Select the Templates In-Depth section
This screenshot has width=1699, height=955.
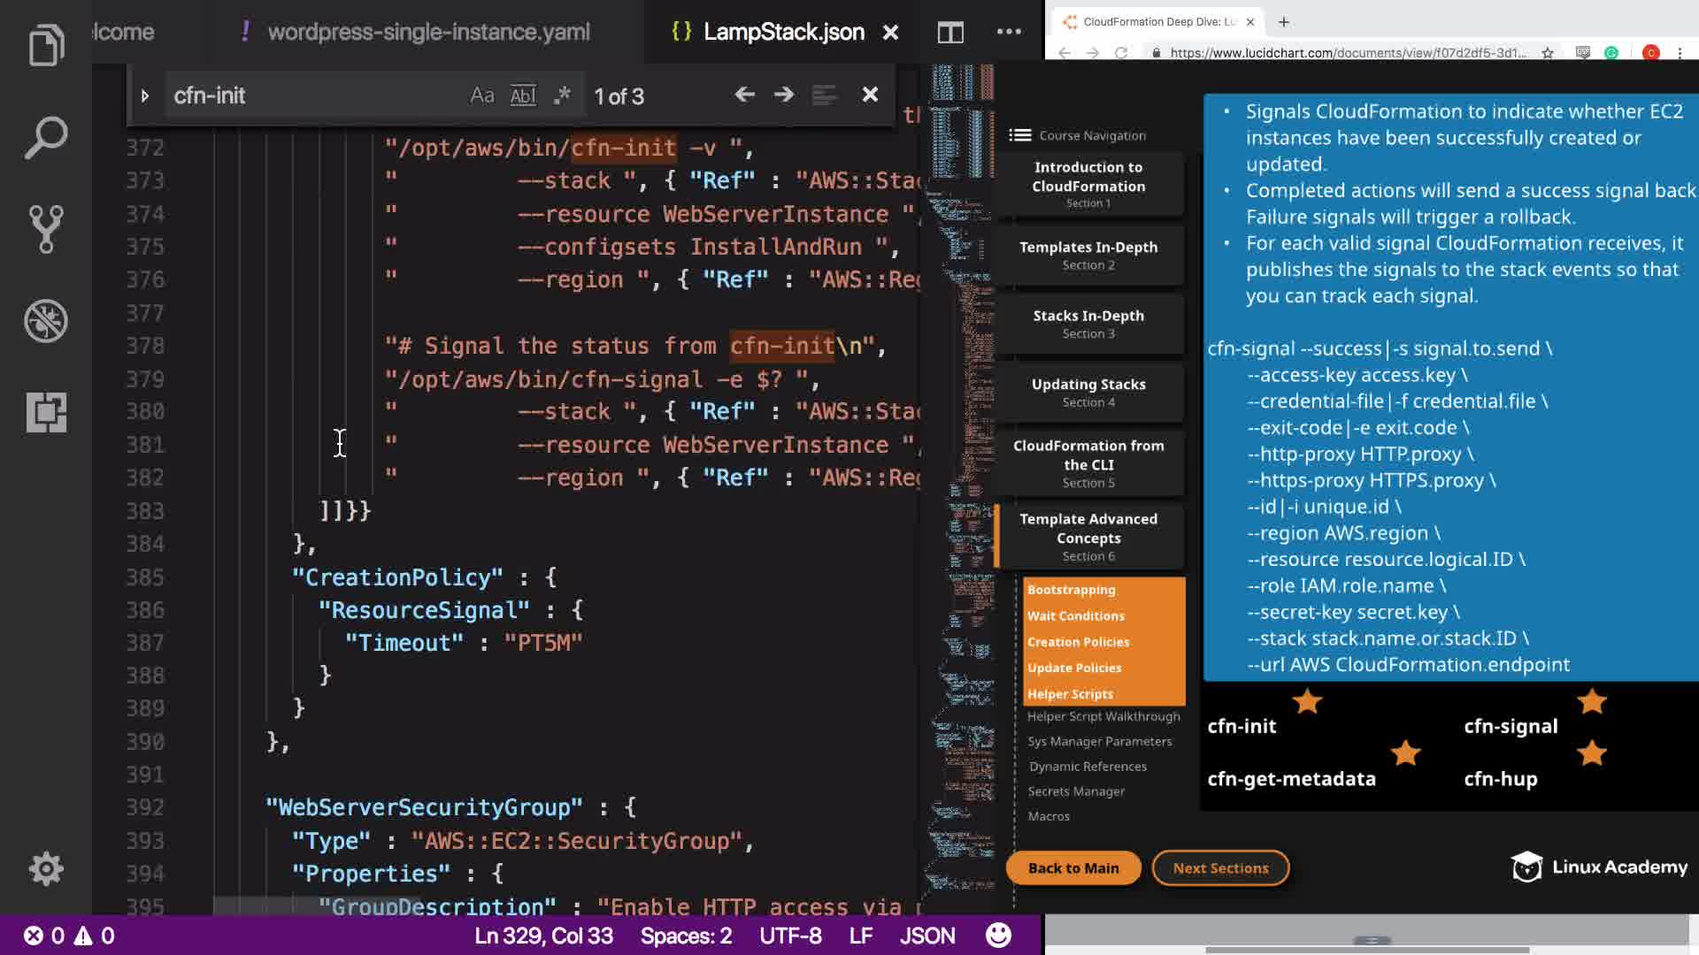tap(1088, 255)
